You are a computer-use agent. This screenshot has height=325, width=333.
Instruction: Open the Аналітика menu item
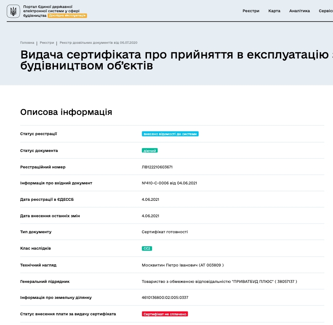(x=299, y=11)
